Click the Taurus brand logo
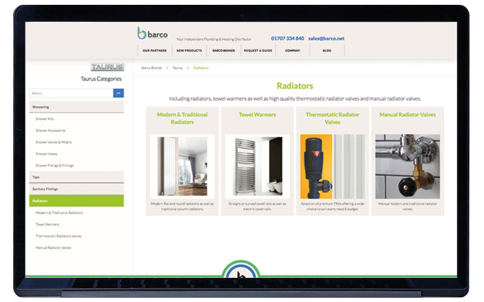 click(x=108, y=67)
